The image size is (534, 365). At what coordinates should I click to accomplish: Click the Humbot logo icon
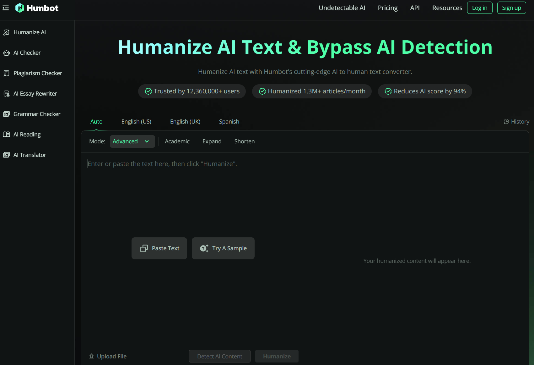20,8
